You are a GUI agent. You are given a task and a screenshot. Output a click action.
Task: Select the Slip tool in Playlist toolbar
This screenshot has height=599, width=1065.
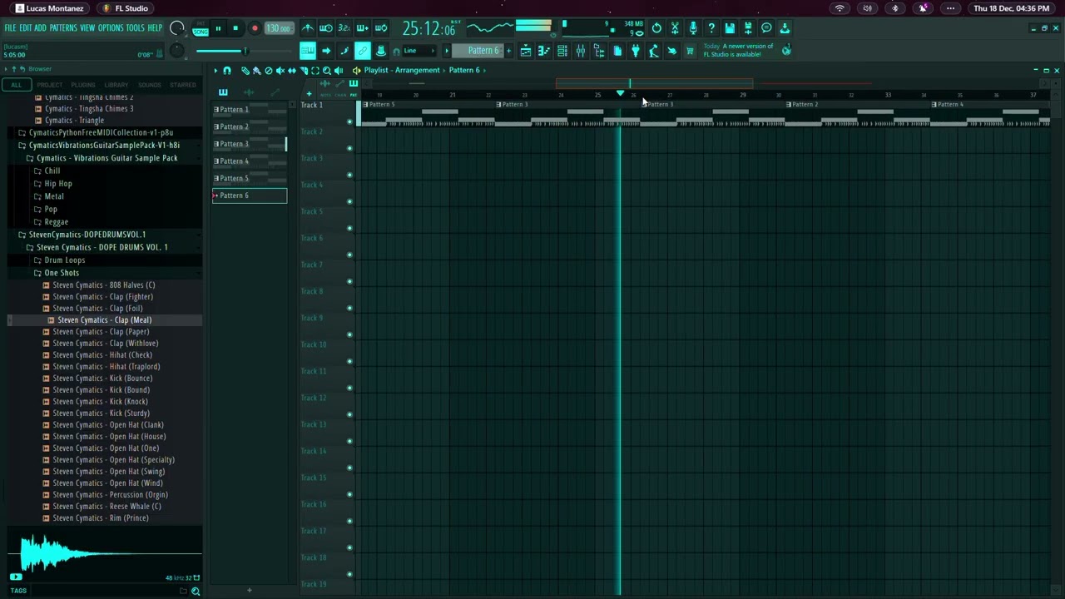pos(292,71)
